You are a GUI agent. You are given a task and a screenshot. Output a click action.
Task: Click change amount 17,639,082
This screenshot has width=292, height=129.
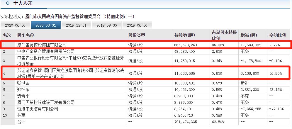251,45
